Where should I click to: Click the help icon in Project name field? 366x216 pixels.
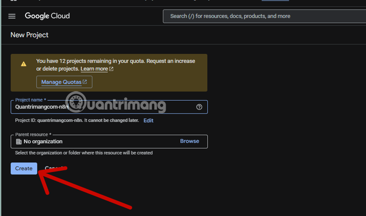coord(199,107)
